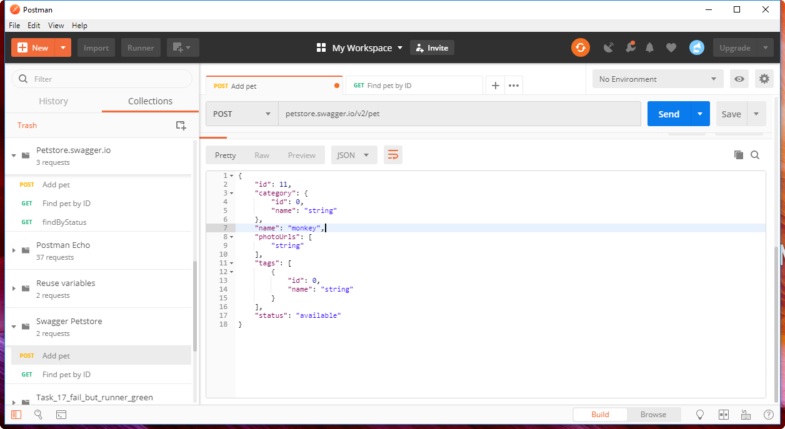
Task: Open View menu
Action: pyautogui.click(x=56, y=26)
